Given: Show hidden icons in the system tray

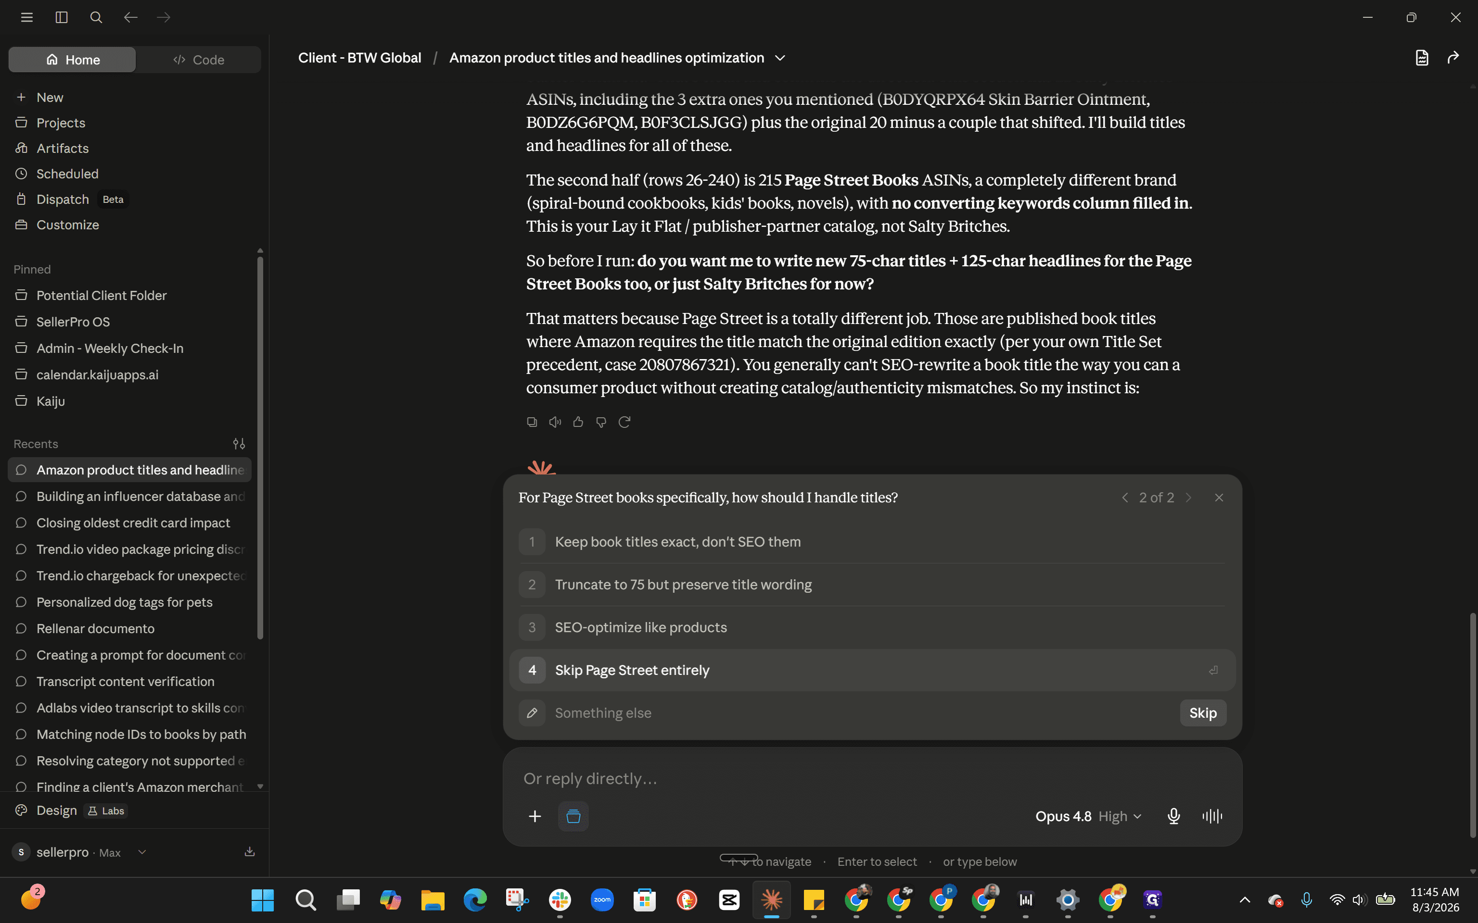Looking at the screenshot, I should (x=1245, y=900).
